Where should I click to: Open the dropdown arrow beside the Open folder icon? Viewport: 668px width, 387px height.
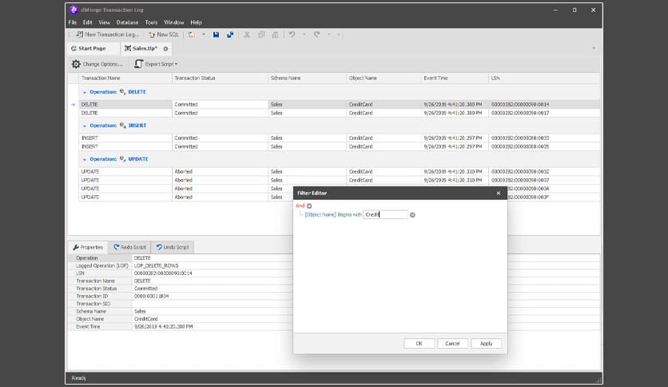pyautogui.click(x=203, y=34)
